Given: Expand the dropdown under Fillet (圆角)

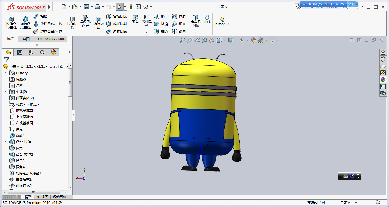Looking at the screenshot, I should (x=135, y=32).
